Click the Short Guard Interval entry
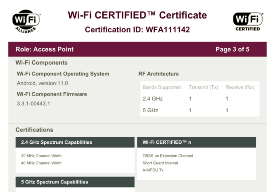The height and width of the screenshot is (192, 278). [160, 163]
